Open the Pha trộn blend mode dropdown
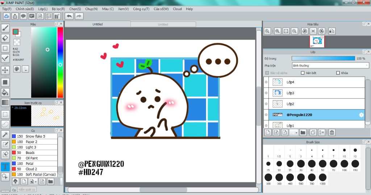The image size is (371, 195). (x=330, y=66)
